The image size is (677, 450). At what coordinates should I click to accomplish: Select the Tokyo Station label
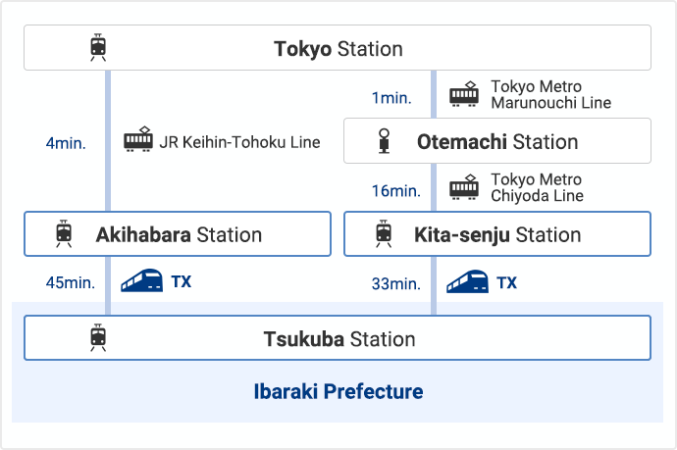tap(338, 49)
